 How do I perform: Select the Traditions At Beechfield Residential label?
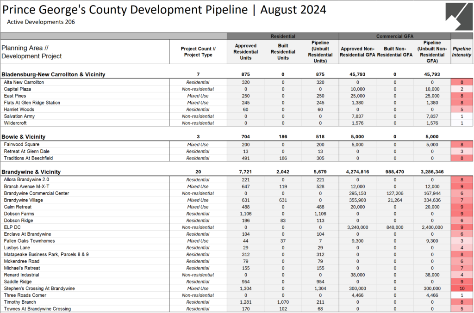(198, 158)
